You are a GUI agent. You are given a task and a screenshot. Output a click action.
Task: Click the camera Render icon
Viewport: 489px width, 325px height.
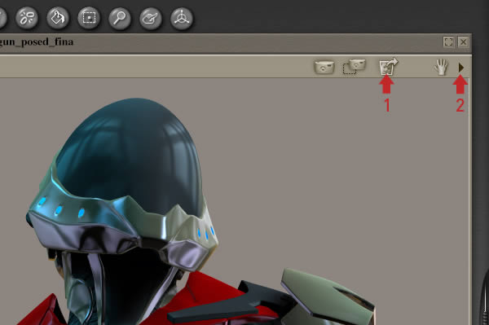[x=324, y=67]
